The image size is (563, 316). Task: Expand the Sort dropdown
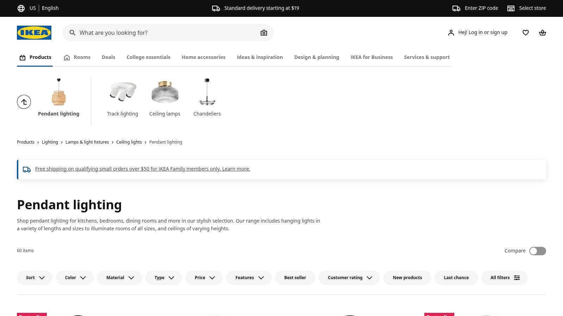click(x=34, y=278)
